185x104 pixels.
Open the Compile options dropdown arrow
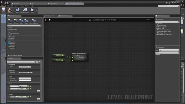14,11
